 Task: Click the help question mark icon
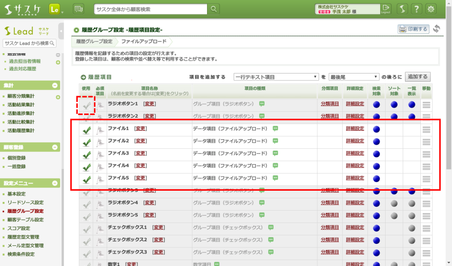(417, 9)
